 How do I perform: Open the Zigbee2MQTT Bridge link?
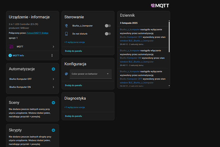(x=37, y=33)
